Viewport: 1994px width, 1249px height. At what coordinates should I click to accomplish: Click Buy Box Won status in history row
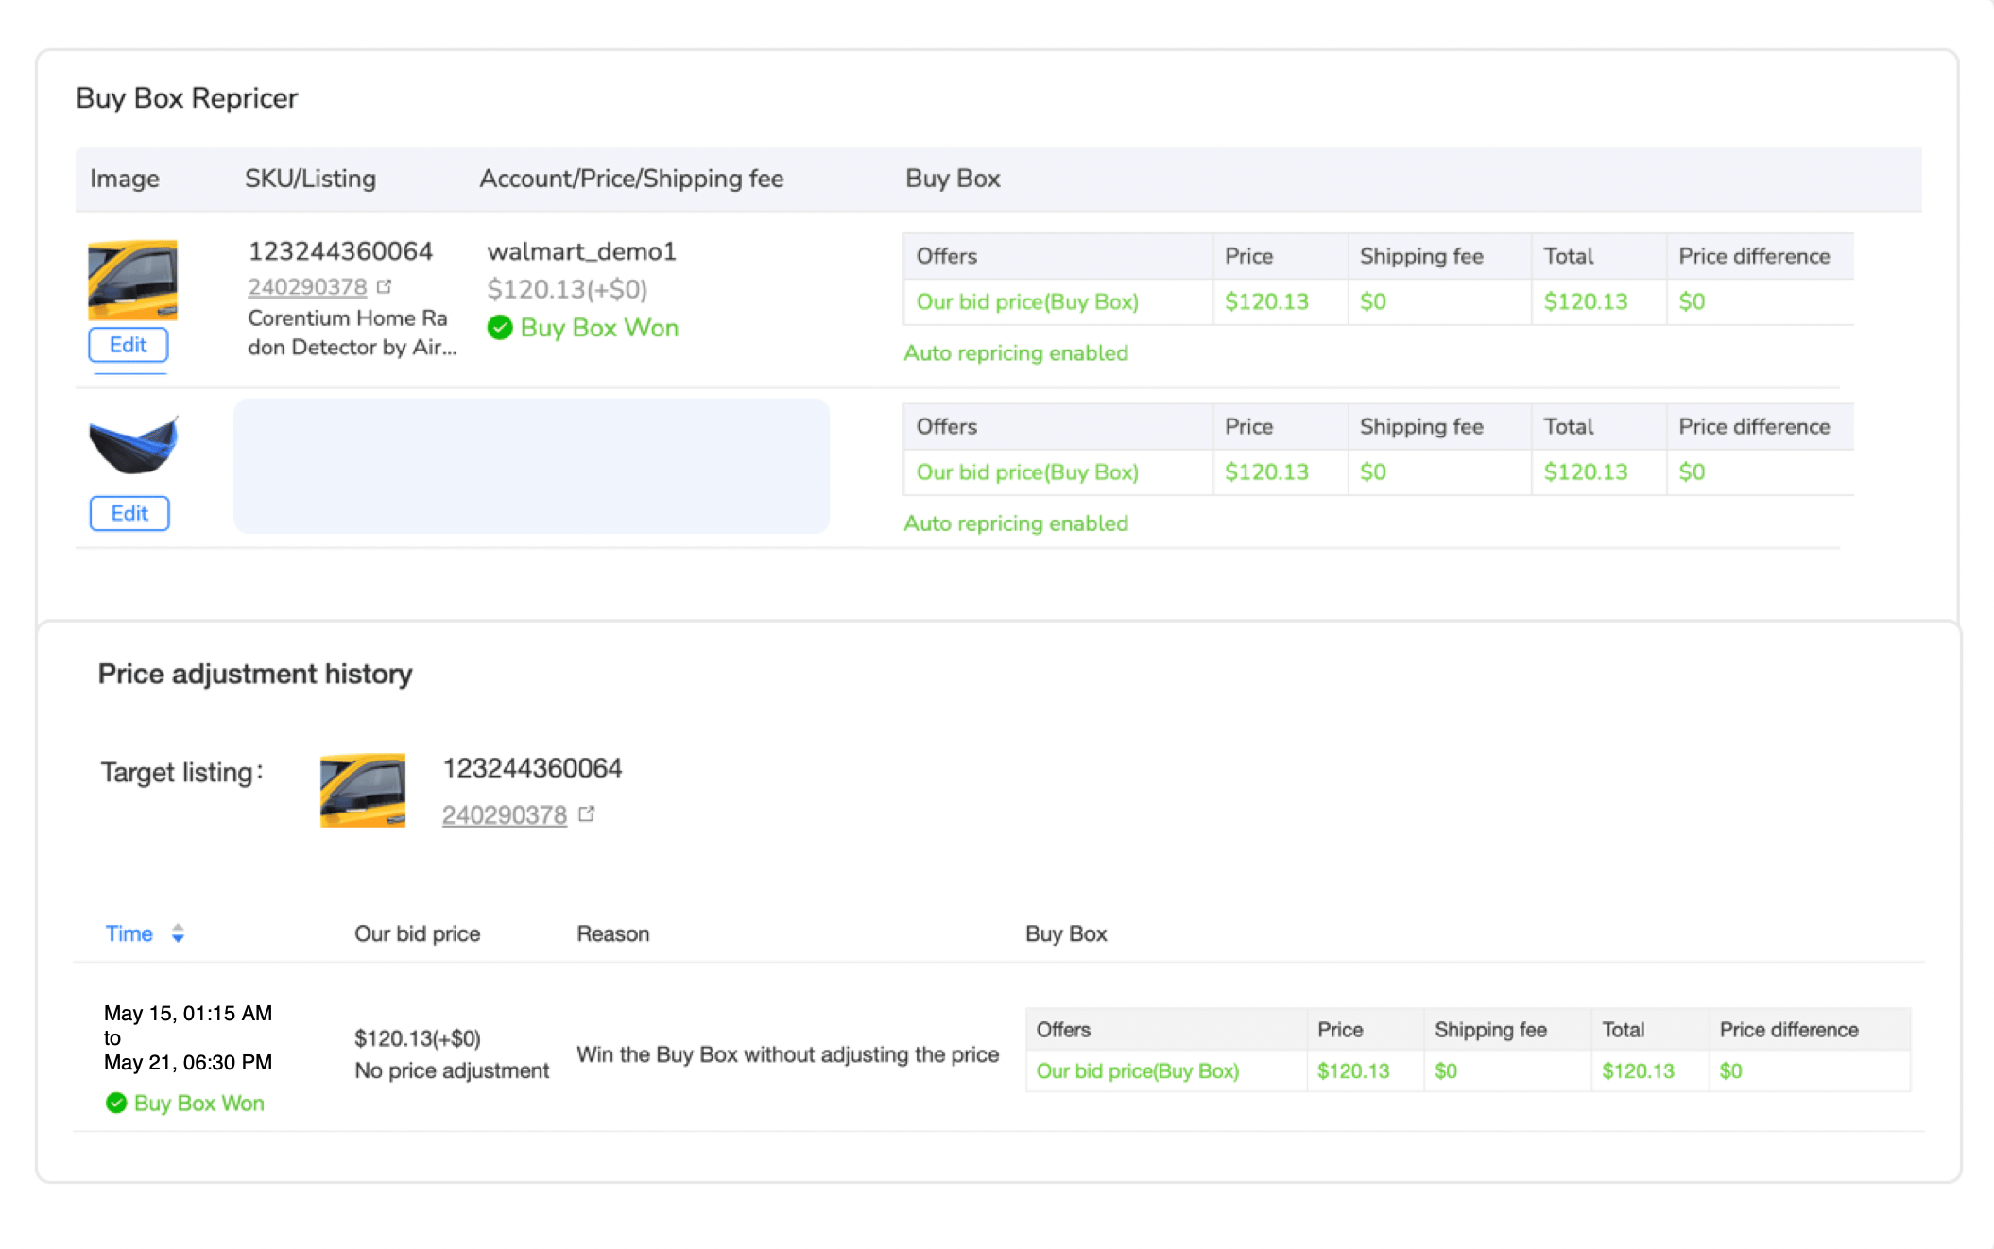pos(198,1103)
